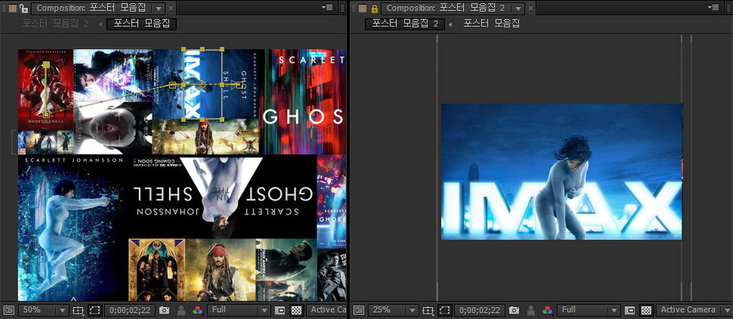Open the 50% magnification dropdown

(x=43, y=310)
